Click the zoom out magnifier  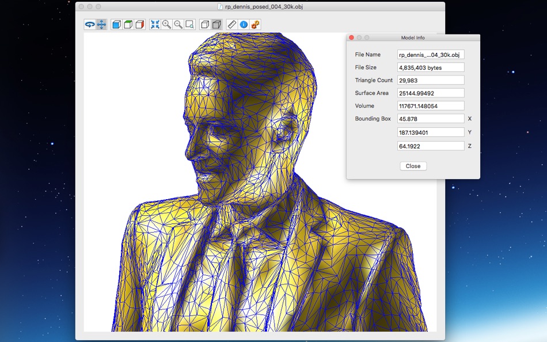tap(178, 25)
